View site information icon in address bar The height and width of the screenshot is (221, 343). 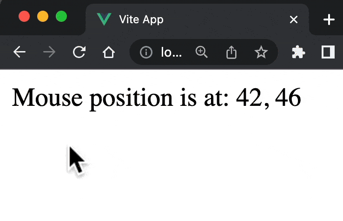pos(146,53)
